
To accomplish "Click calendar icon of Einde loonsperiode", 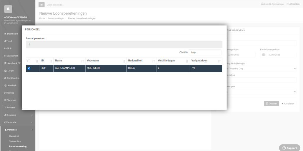I will [x=263, y=54].
